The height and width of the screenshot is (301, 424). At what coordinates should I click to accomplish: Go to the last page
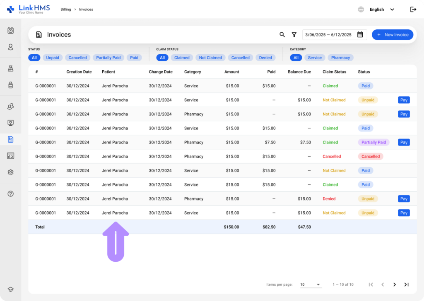click(407, 284)
